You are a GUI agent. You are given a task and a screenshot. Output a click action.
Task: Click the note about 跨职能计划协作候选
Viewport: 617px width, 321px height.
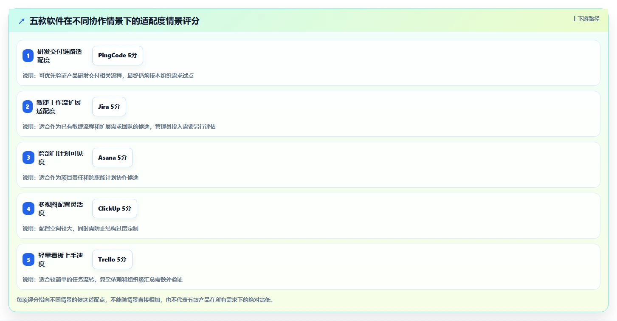(x=80, y=177)
